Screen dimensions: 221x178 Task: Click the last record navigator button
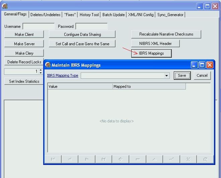click(x=104, y=159)
